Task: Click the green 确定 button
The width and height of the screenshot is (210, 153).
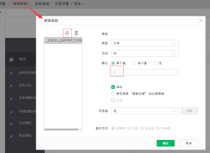Action: coord(165,143)
